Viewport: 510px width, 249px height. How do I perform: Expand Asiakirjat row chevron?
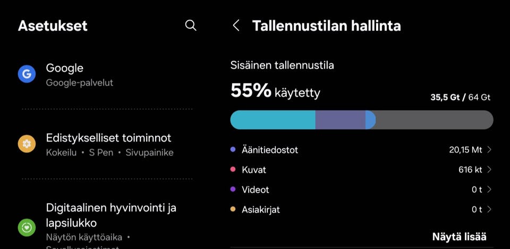point(489,209)
